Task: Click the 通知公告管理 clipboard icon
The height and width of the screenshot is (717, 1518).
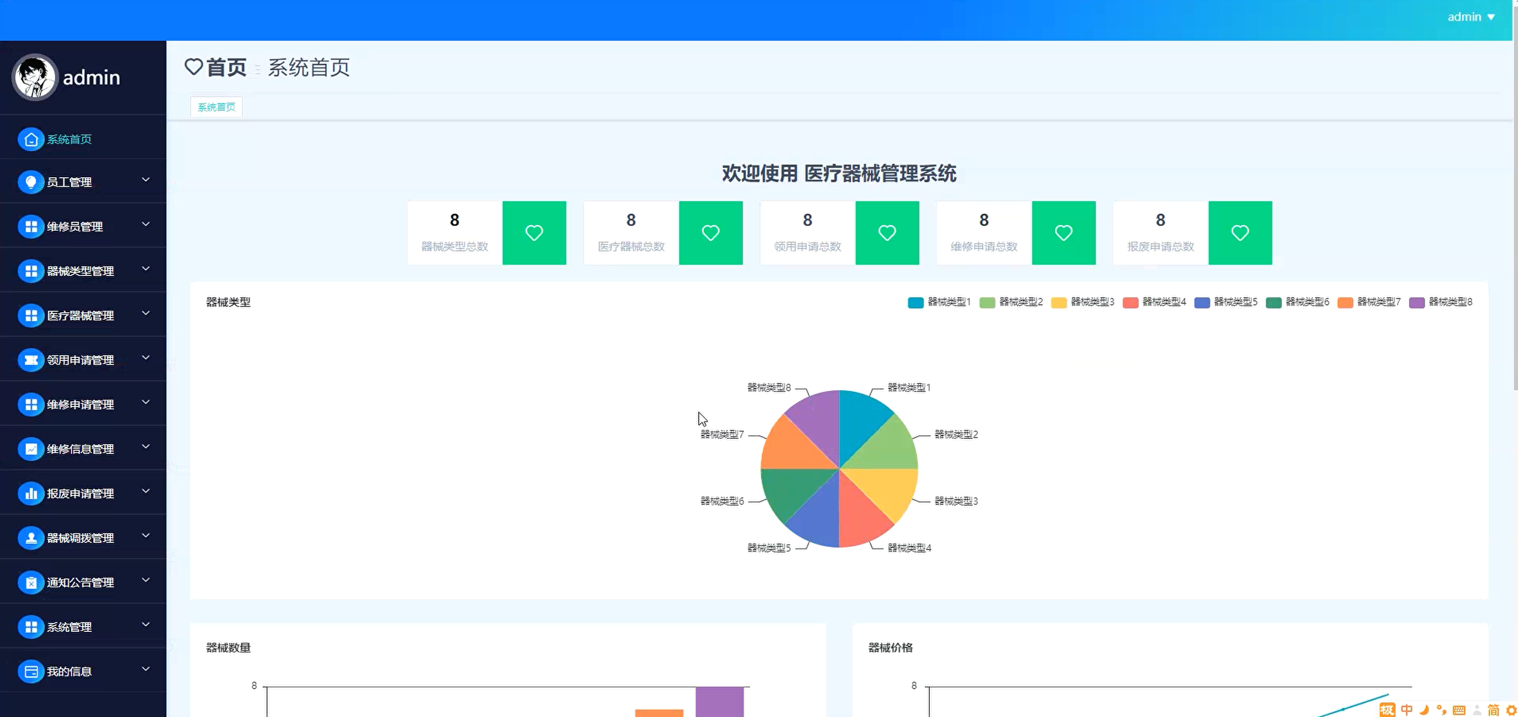Action: pos(31,582)
